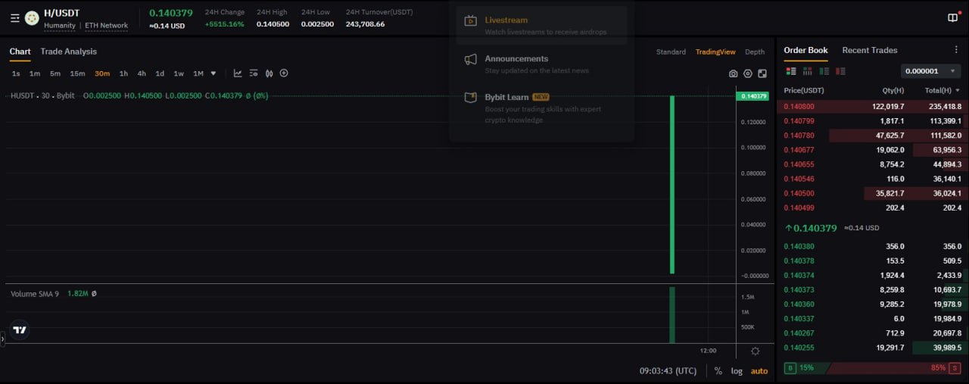Change candlestick chart type icon
The height and width of the screenshot is (384, 969).
(268, 73)
